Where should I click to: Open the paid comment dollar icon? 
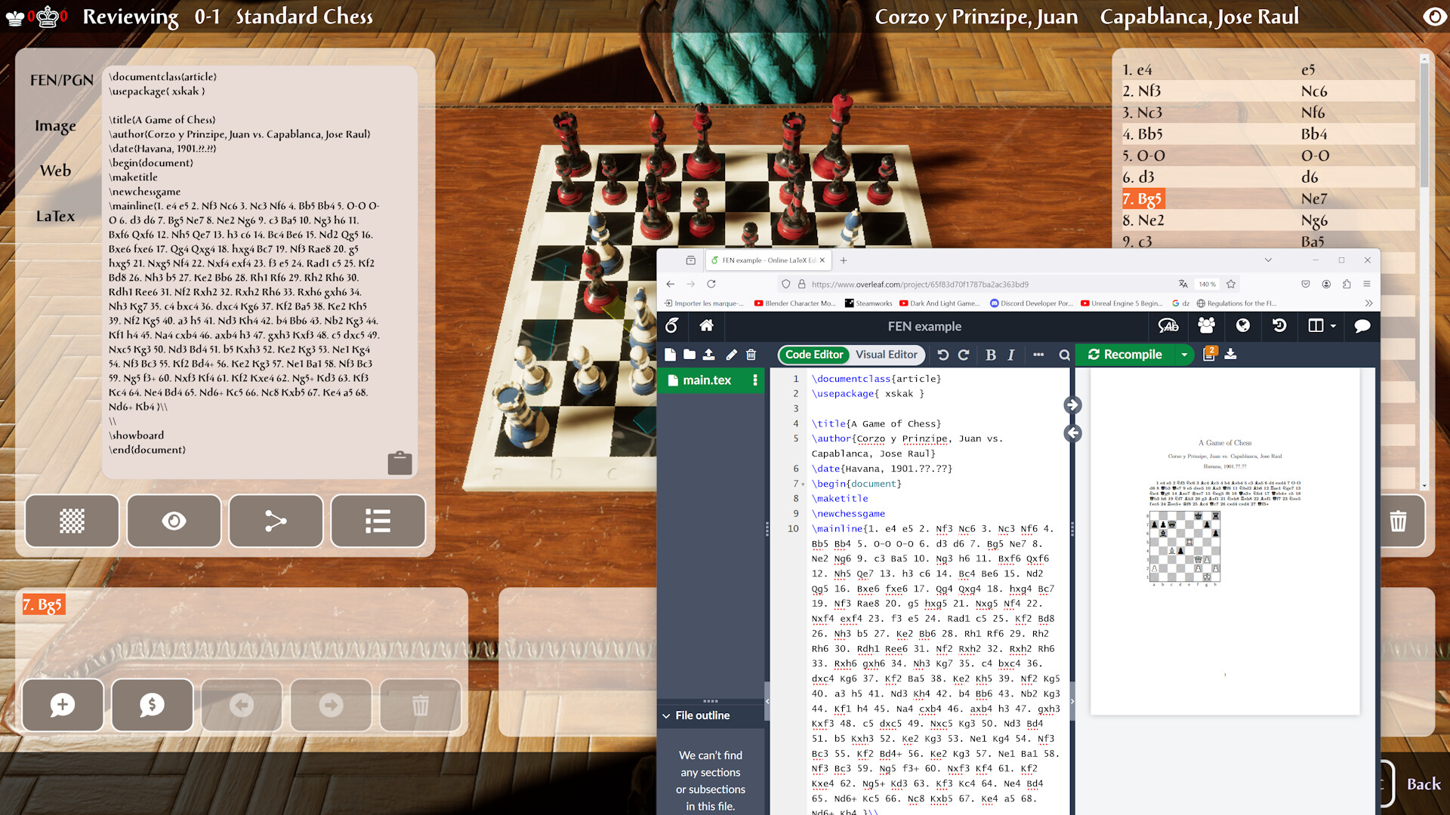[152, 705]
